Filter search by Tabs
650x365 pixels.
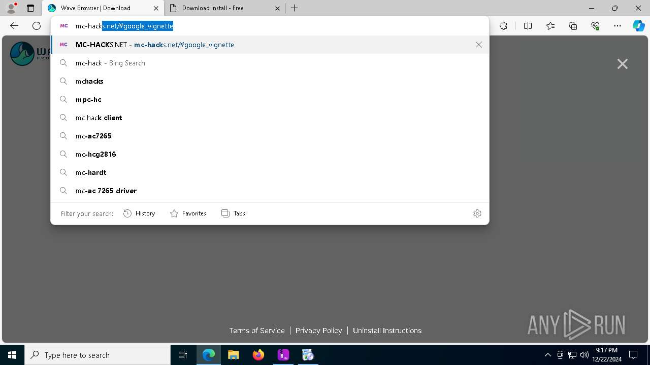(x=234, y=213)
